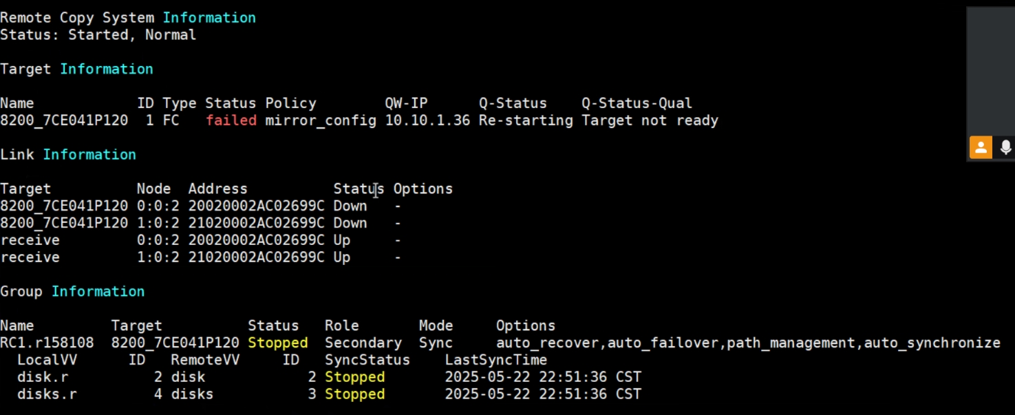1015x415 pixels.
Task: Click the 'Target Information' heading
Action: tap(76, 70)
